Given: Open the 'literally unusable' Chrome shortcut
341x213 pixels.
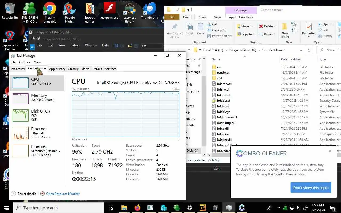Looking at the screenshot, I should click(x=50, y=13).
